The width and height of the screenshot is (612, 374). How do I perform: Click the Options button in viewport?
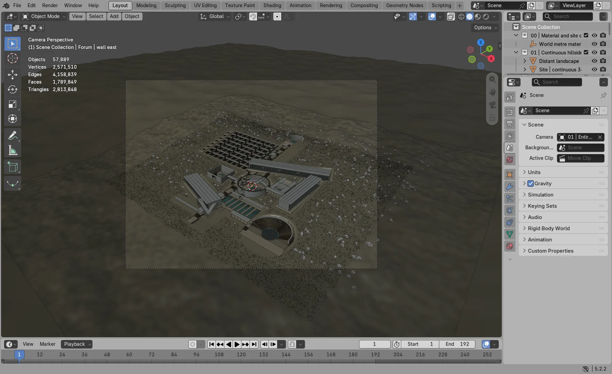(486, 28)
